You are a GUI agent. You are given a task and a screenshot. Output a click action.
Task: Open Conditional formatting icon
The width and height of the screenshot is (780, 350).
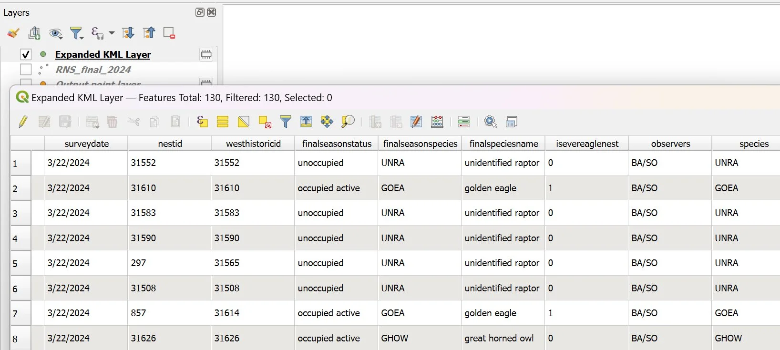point(464,122)
